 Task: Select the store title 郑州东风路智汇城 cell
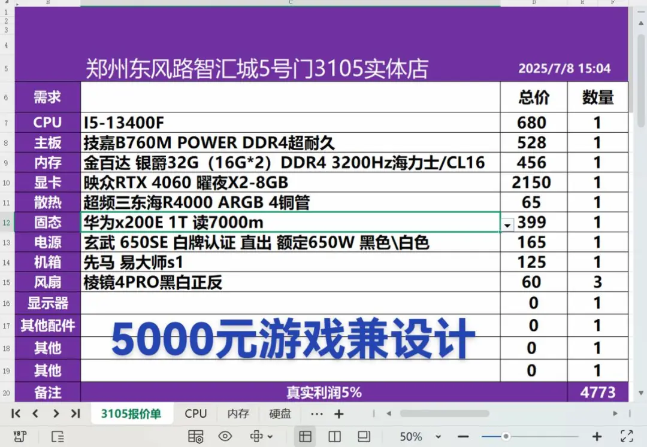tap(257, 68)
